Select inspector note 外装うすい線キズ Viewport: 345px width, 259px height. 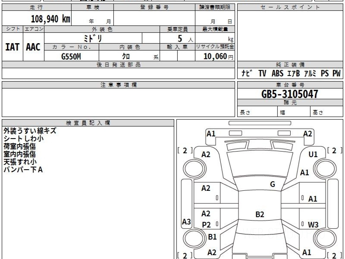(30, 131)
